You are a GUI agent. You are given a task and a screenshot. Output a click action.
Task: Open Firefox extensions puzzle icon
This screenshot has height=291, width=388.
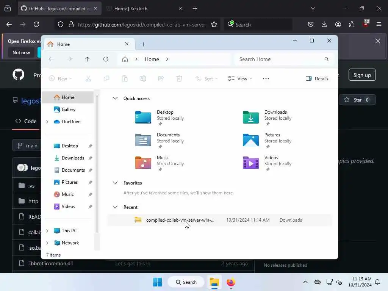[x=352, y=24]
